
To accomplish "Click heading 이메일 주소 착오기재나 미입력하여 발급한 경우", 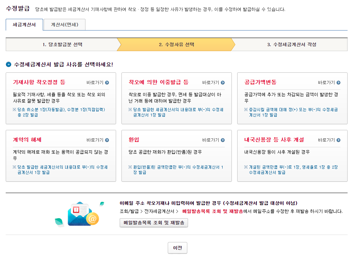I will pyautogui.click(x=209, y=203).
